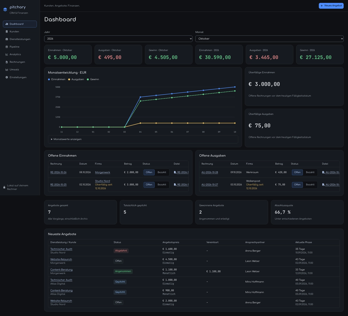This screenshot has height=316, width=348.
Task: Open Studio Nord in Offene Einnahmen
Action: [x=102, y=181]
